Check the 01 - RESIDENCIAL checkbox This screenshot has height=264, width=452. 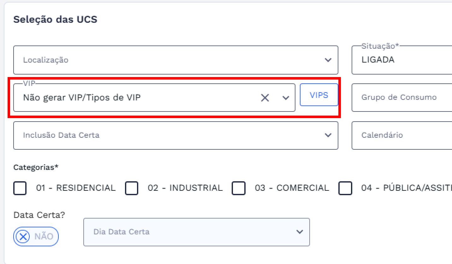(20, 189)
